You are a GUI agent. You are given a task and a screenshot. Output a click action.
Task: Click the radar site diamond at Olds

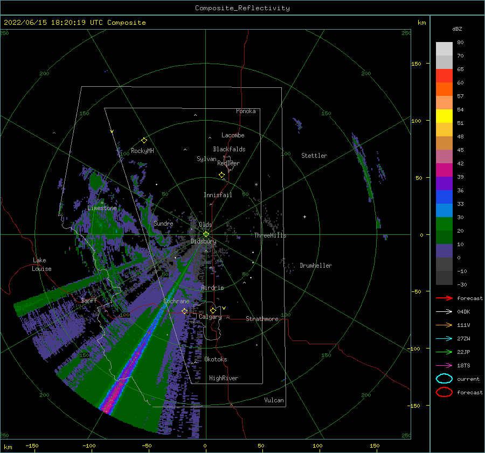pos(206,234)
